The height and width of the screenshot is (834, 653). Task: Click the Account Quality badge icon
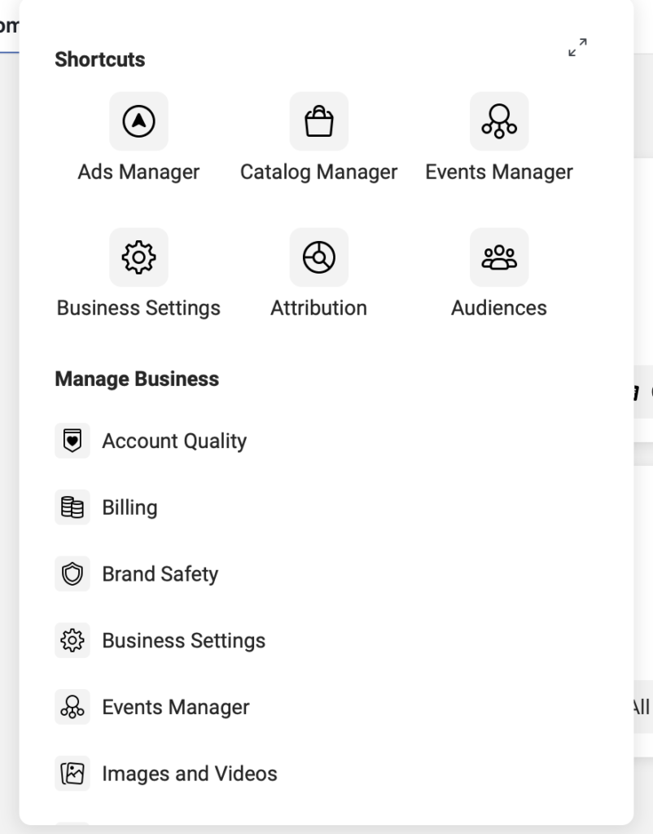[x=72, y=441]
